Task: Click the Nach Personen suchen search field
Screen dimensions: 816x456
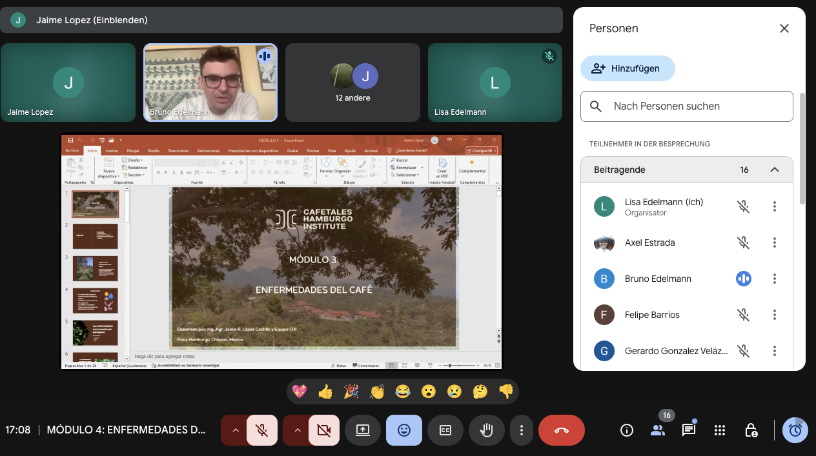Action: (x=686, y=106)
